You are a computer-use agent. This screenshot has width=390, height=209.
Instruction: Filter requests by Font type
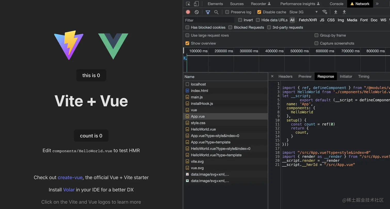(x=364, y=20)
